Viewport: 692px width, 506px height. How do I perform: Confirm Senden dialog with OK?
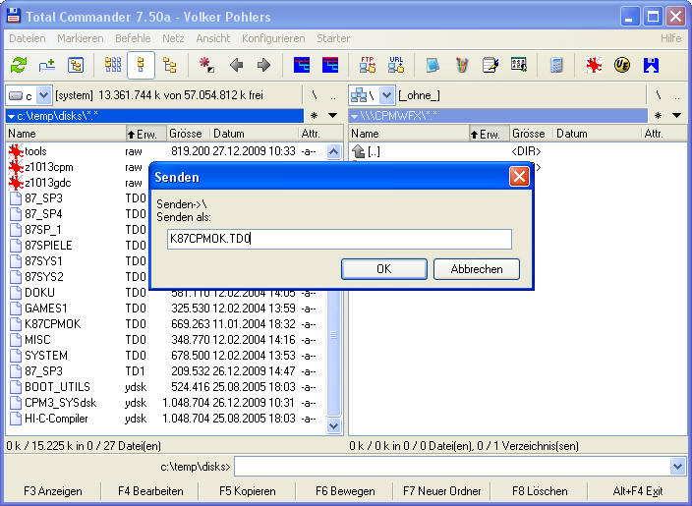click(384, 269)
